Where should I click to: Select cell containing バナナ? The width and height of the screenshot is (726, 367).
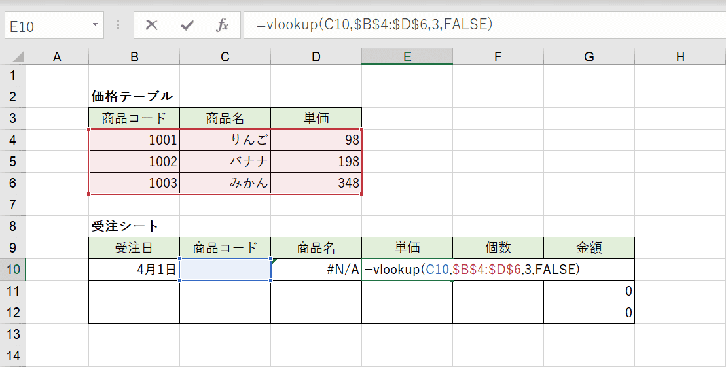[x=225, y=162]
